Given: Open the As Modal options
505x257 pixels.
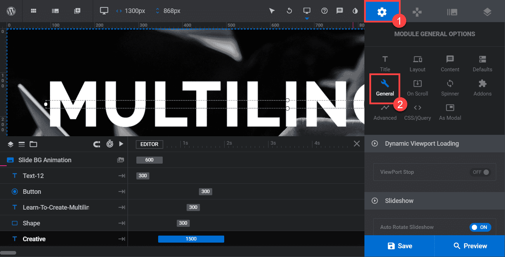Looking at the screenshot, I should (x=450, y=112).
